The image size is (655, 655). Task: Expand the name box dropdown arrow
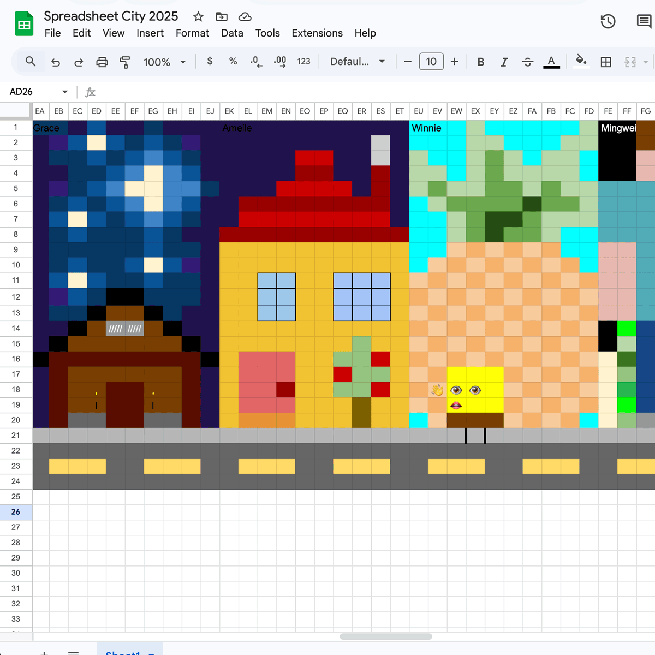pyautogui.click(x=65, y=92)
